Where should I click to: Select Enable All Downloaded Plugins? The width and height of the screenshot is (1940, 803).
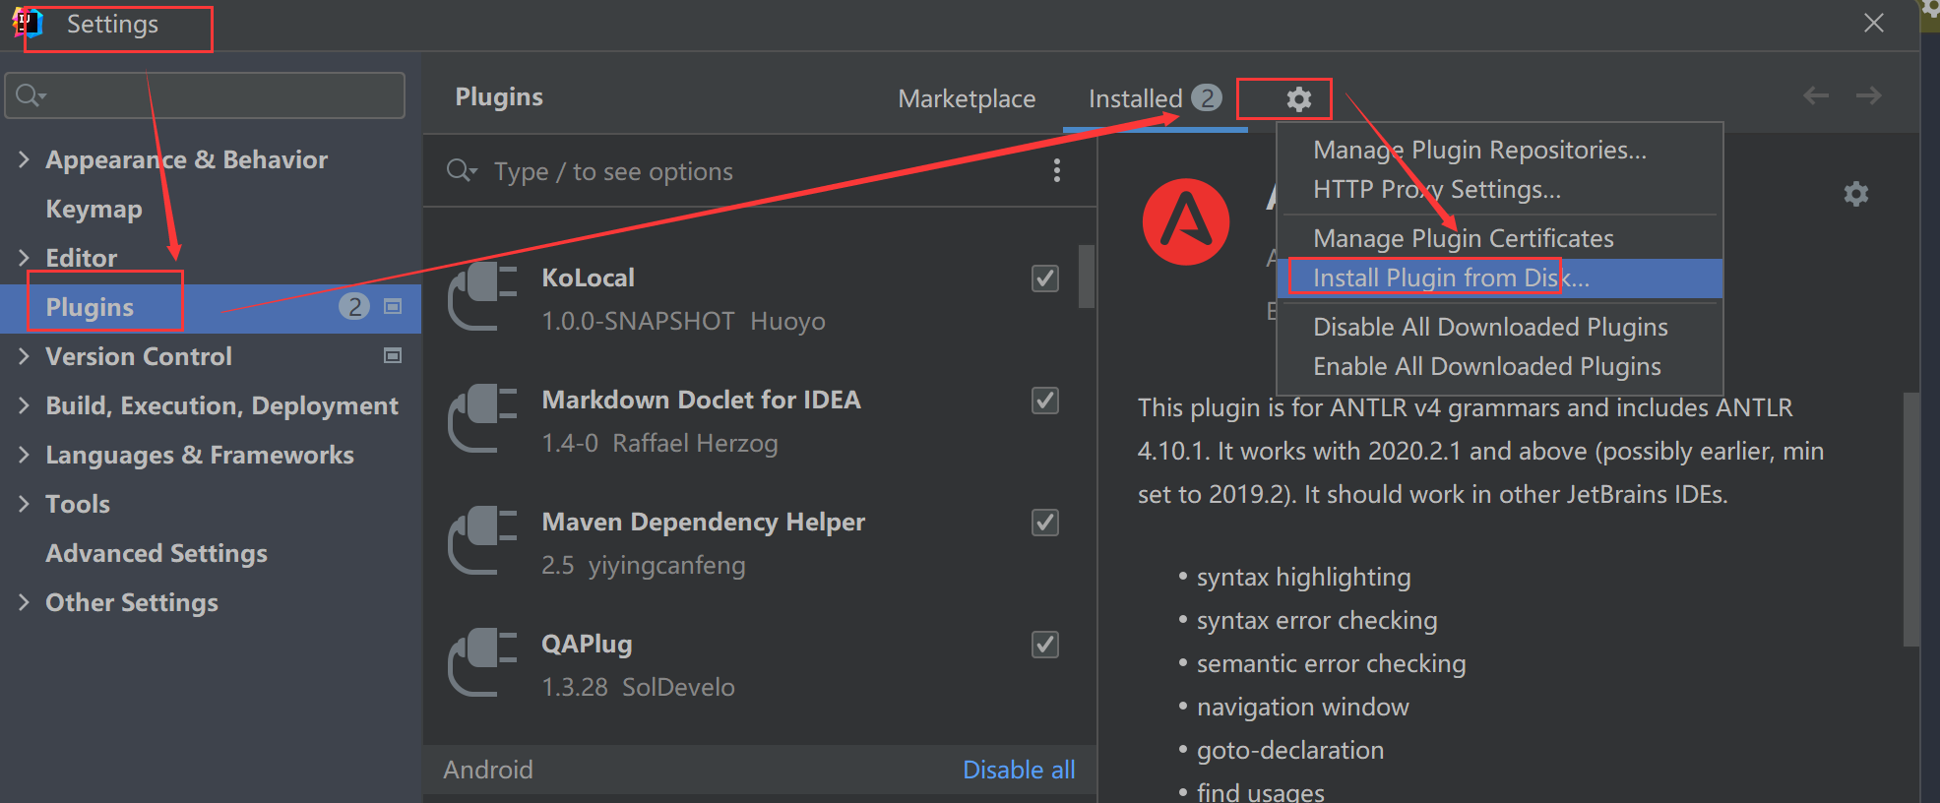pyautogui.click(x=1487, y=367)
